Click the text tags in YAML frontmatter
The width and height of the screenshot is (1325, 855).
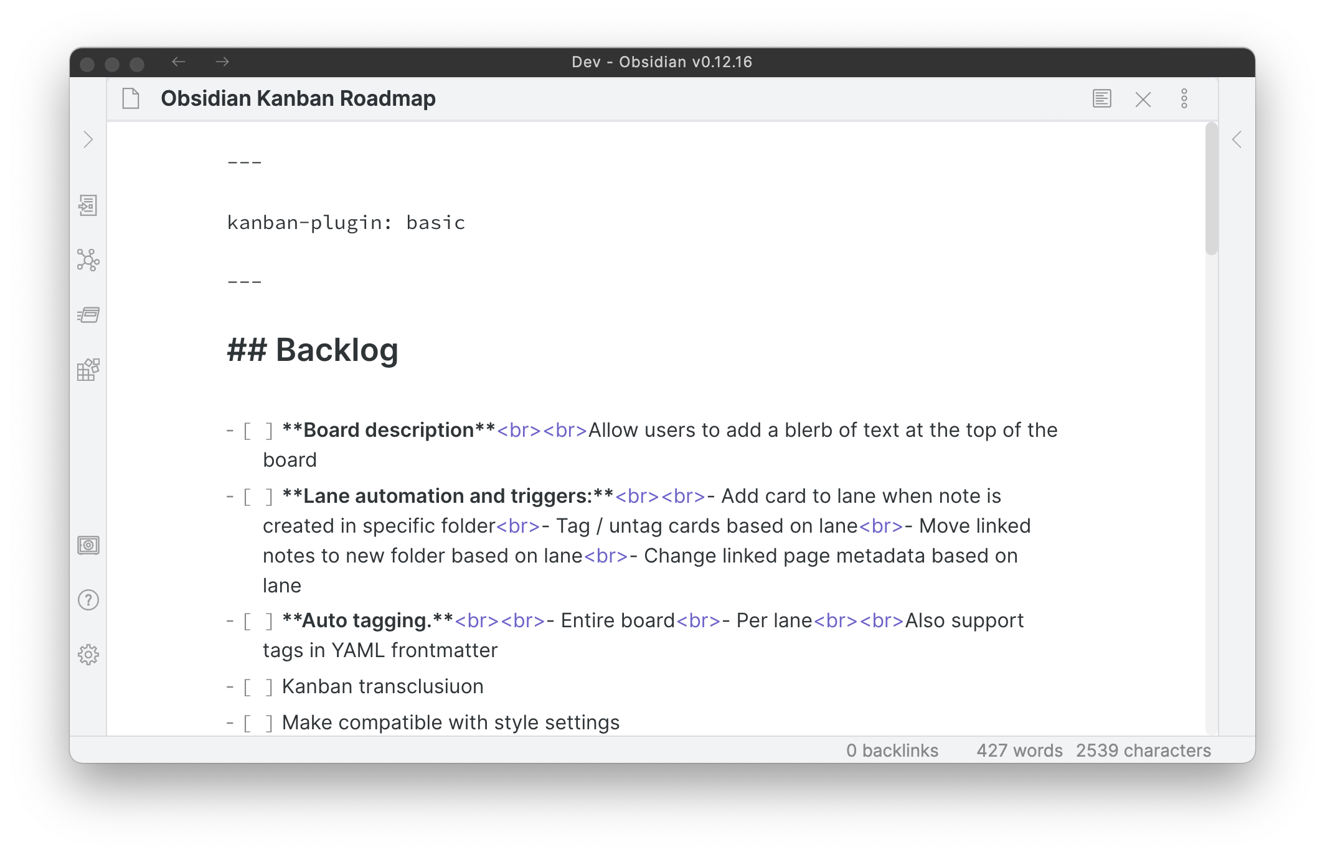coord(380,650)
